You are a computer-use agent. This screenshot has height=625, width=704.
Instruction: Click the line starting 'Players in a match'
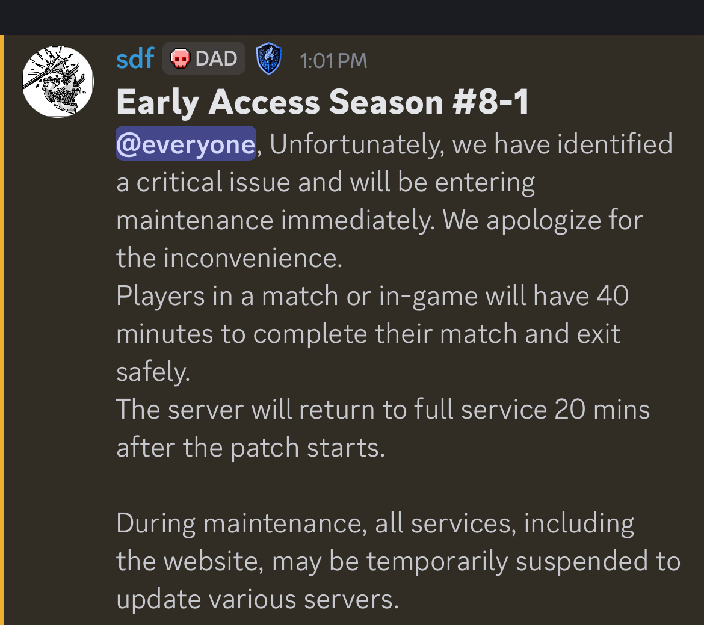(x=372, y=296)
